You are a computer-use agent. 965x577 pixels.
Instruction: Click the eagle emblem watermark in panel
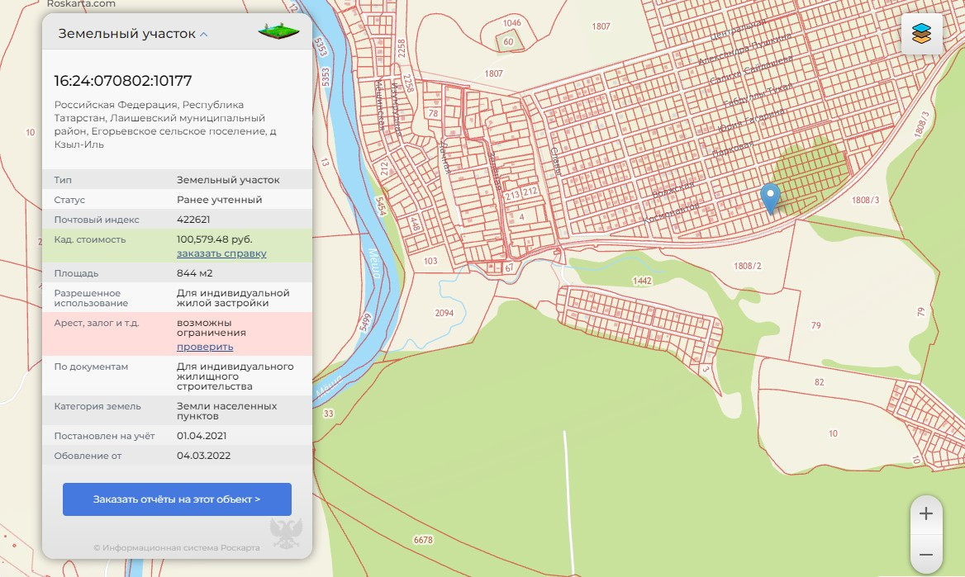(x=286, y=532)
